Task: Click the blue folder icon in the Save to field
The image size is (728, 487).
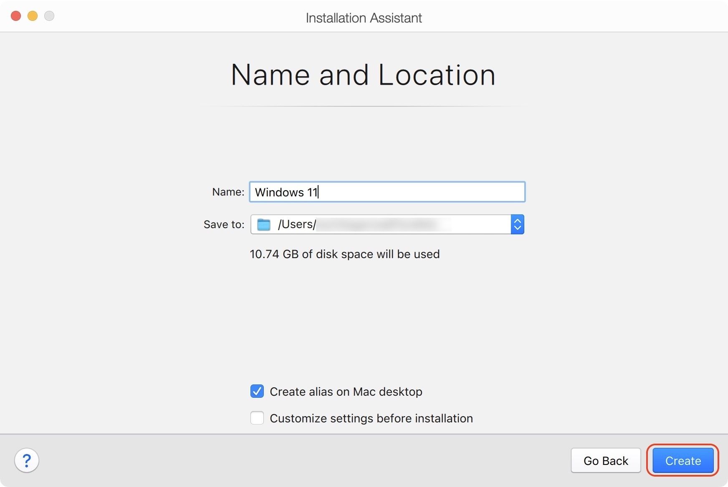Action: (x=263, y=224)
